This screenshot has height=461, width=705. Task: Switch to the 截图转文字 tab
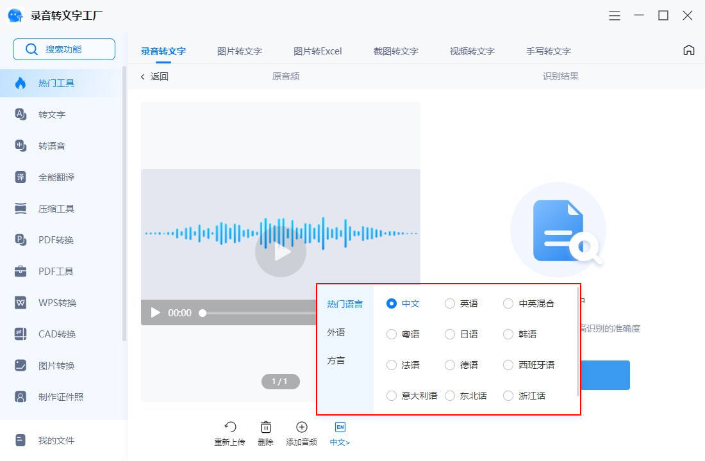396,51
